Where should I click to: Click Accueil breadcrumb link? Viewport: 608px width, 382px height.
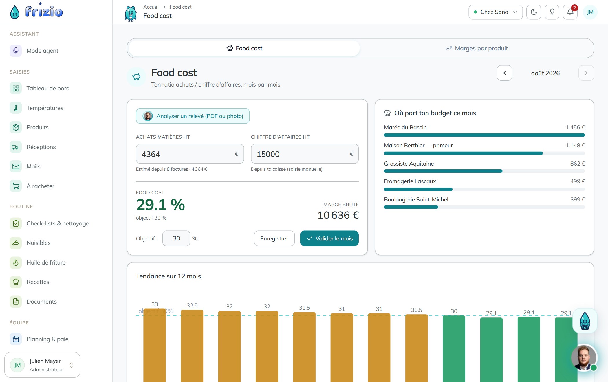click(151, 7)
